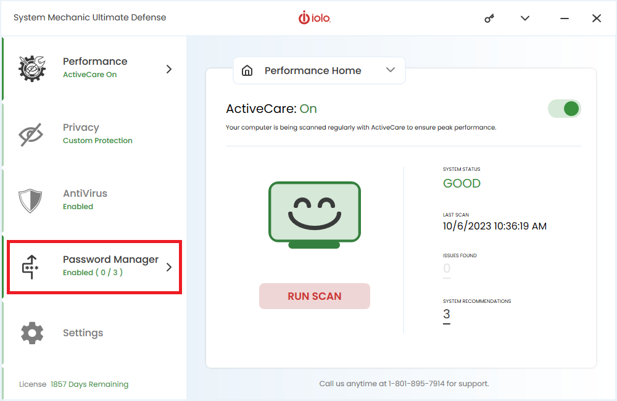Click the ActiveCare: On heading
617x401 pixels.
(x=271, y=109)
